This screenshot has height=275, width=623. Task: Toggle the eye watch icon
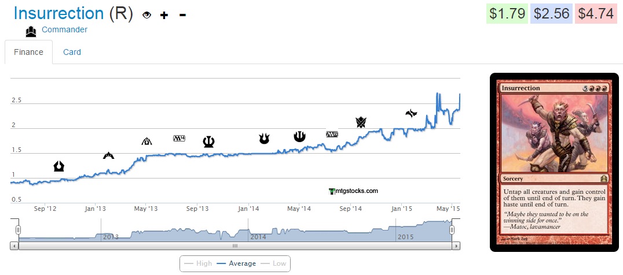[x=146, y=15]
